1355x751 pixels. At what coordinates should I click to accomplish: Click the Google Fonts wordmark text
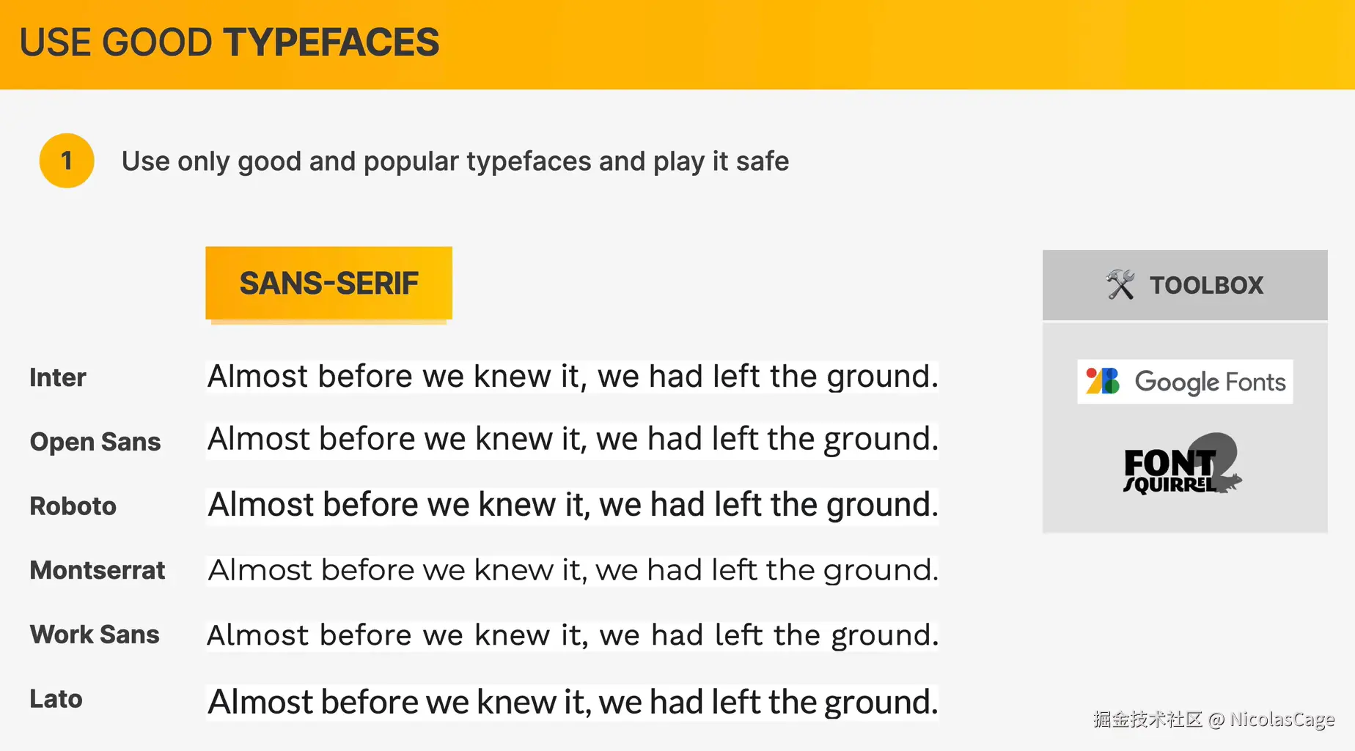pyautogui.click(x=1210, y=382)
